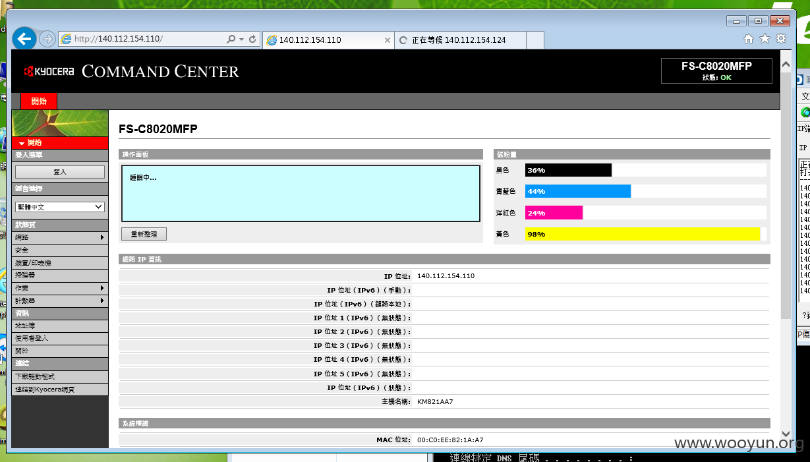
Task: Click the refresh icon in address bar
Action: [x=252, y=40]
